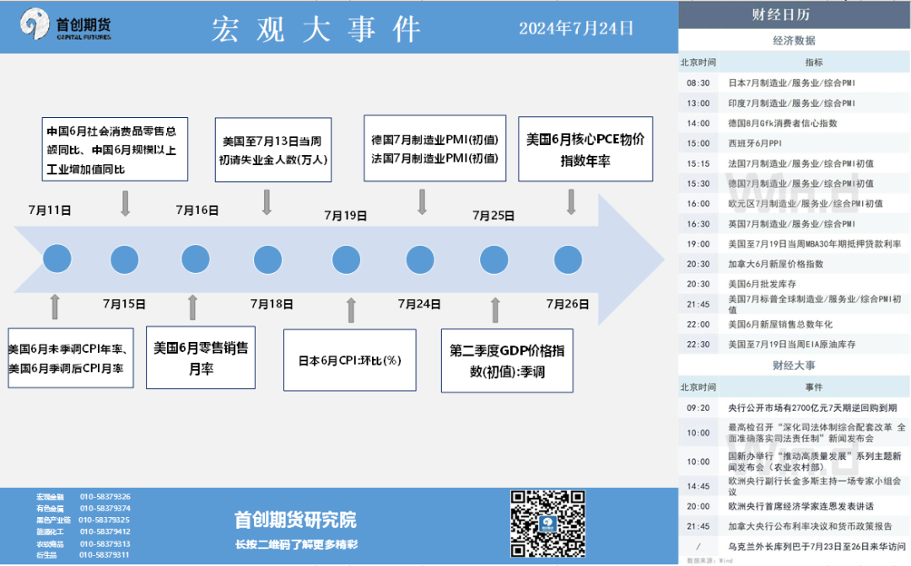Open the 美国6月核心PCE物价指数年率 box
This screenshot has width=911, height=566.
pos(585,149)
